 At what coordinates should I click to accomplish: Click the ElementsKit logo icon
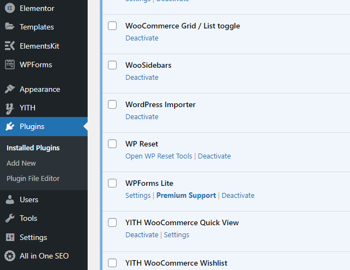(x=10, y=46)
